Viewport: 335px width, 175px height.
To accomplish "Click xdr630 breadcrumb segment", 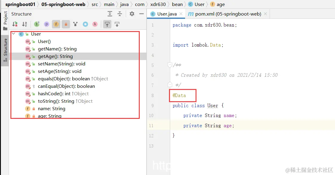I will tap(158, 4).
